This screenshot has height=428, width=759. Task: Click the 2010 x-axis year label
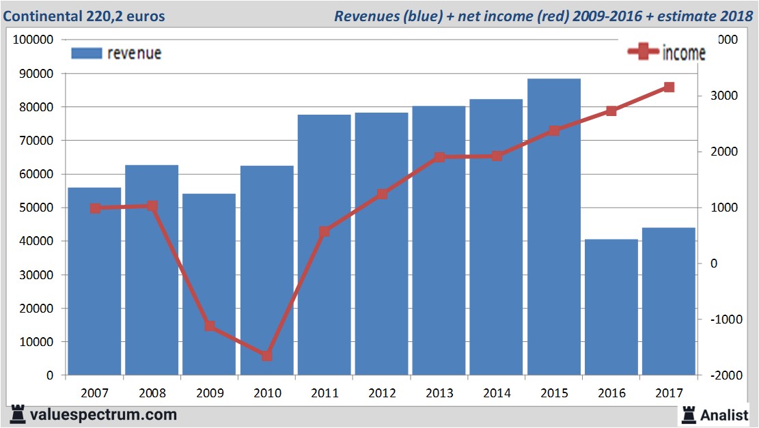pyautogui.click(x=267, y=393)
